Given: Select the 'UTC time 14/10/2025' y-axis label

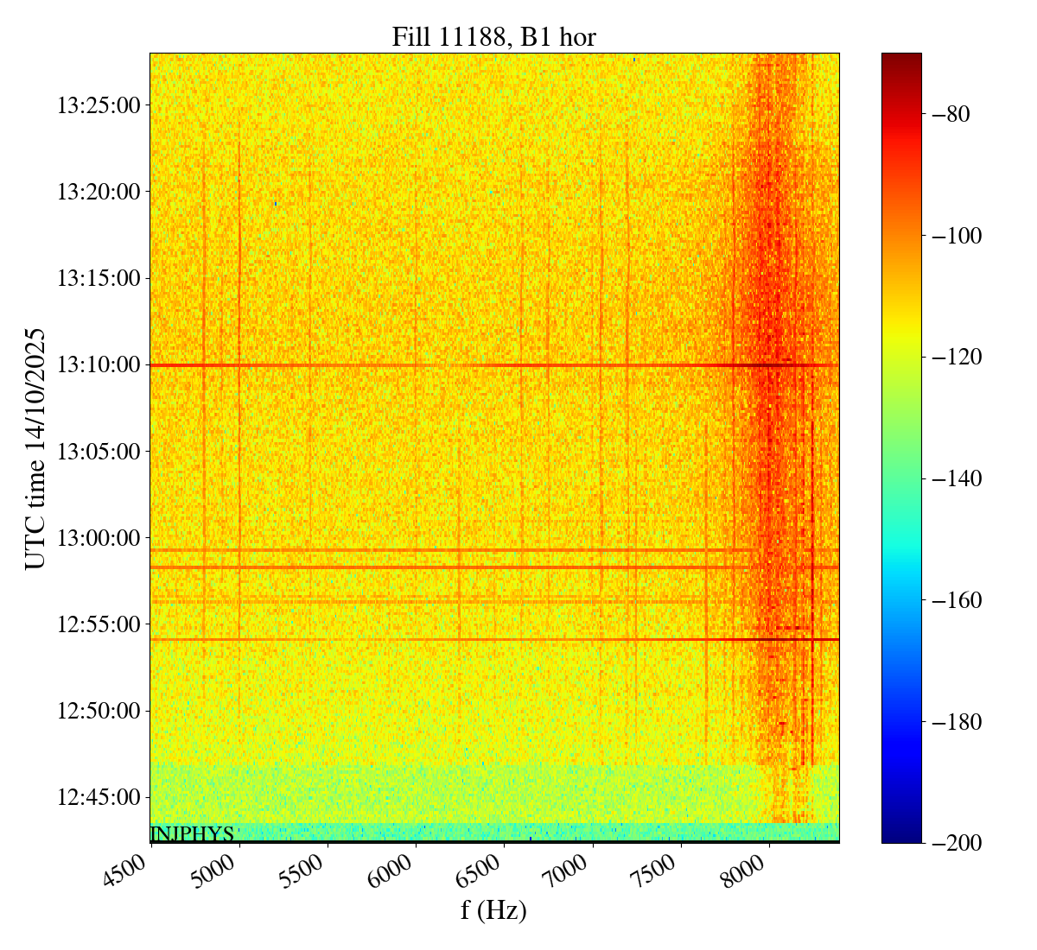Looking at the screenshot, I should 35,448.
